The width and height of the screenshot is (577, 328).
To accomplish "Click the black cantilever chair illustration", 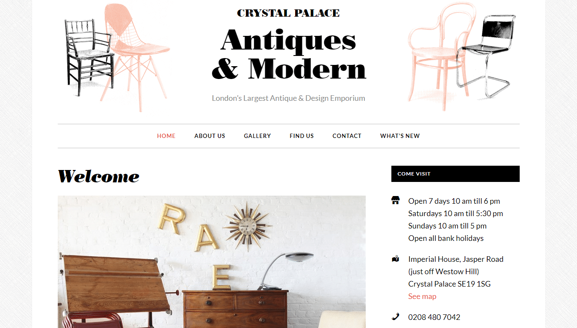I will (487, 55).
